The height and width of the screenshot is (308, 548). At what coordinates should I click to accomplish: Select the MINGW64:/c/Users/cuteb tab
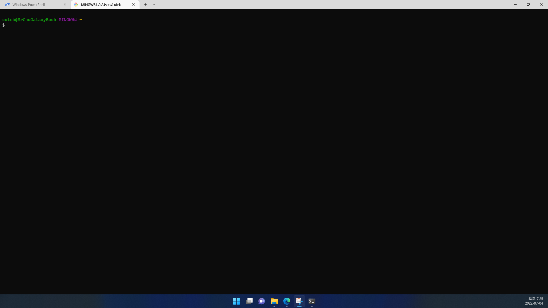(105, 5)
